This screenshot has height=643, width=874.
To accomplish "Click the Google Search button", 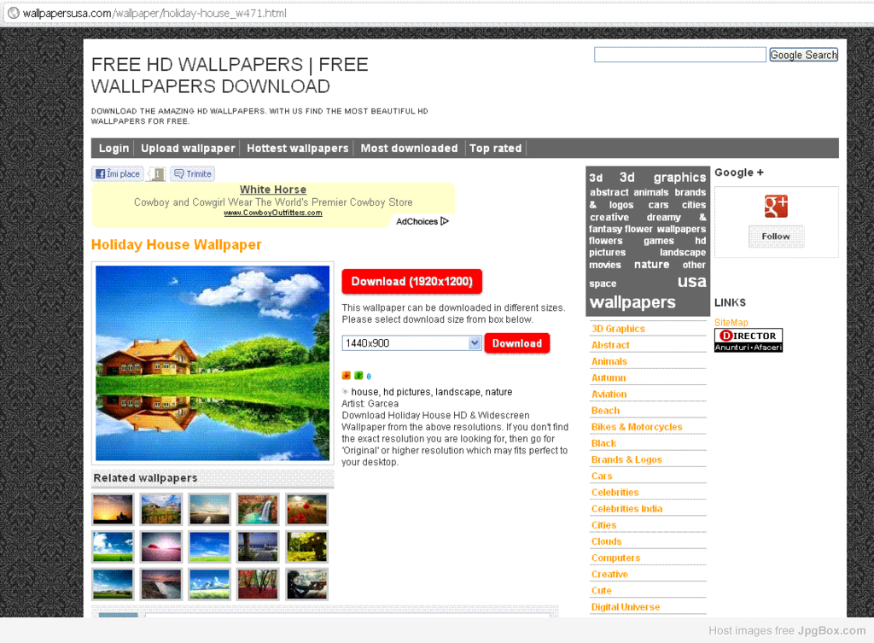I will tap(803, 55).
